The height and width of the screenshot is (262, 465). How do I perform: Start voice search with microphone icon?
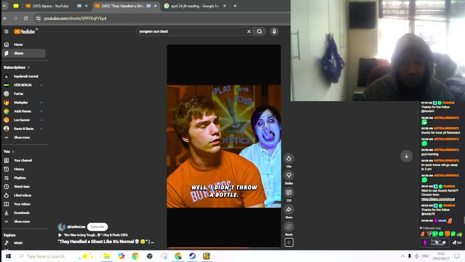pyautogui.click(x=274, y=31)
